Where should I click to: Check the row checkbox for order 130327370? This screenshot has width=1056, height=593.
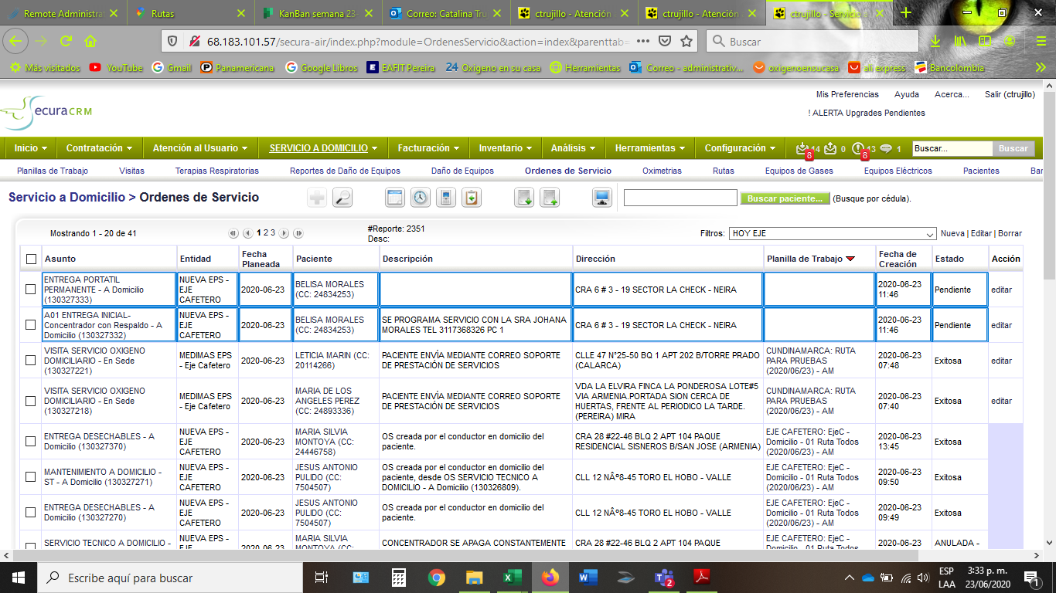click(x=31, y=442)
